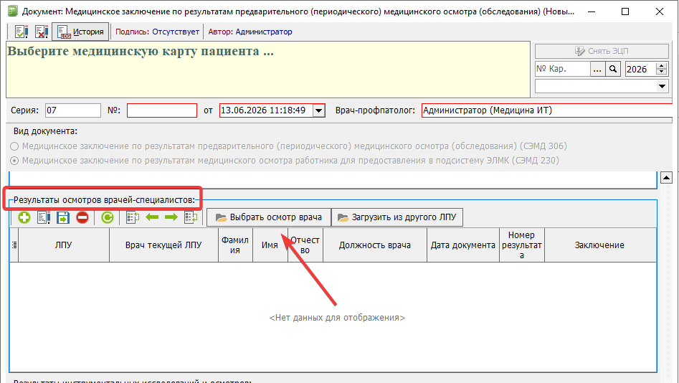Click Загрузить из другого ЛПУ button
679x383 pixels.
tap(397, 217)
